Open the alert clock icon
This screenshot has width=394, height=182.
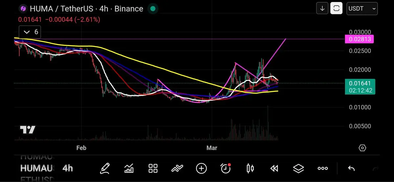[226, 169]
